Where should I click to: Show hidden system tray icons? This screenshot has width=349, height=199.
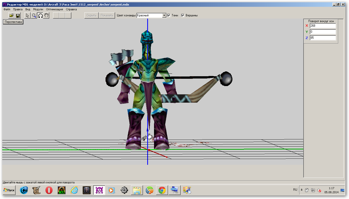point(302,190)
